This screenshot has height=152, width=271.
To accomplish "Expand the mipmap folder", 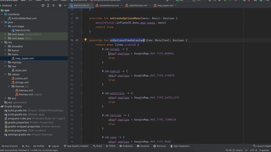I will click(5, 62).
